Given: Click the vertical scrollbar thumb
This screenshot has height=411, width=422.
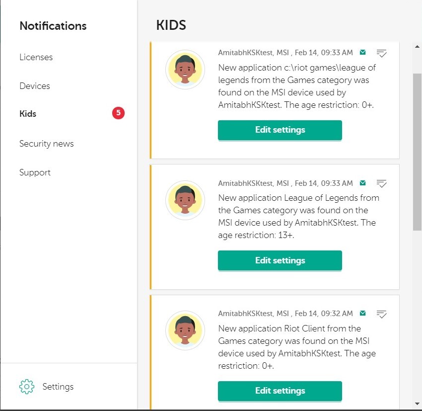Looking at the screenshot, I should click(x=417, y=152).
